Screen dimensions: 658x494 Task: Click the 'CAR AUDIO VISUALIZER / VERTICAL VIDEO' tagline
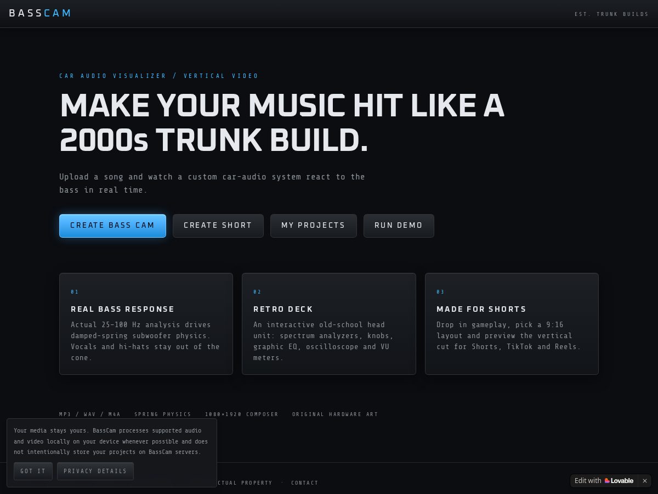click(159, 76)
